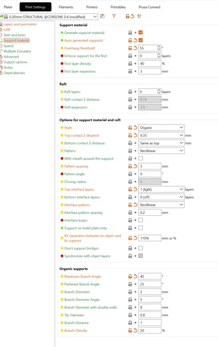The height and width of the screenshot is (347, 218).
Task: Click the Tip Diameter input field
Action: click(x=150, y=315)
